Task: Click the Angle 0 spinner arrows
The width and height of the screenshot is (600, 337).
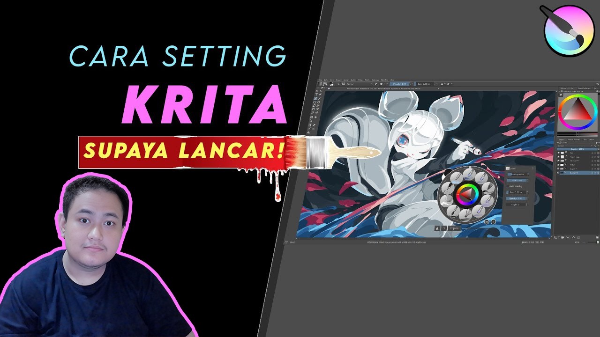Action: 526,205
